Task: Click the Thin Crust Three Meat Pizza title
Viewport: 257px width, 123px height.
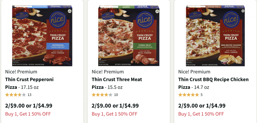Action: coord(117,79)
